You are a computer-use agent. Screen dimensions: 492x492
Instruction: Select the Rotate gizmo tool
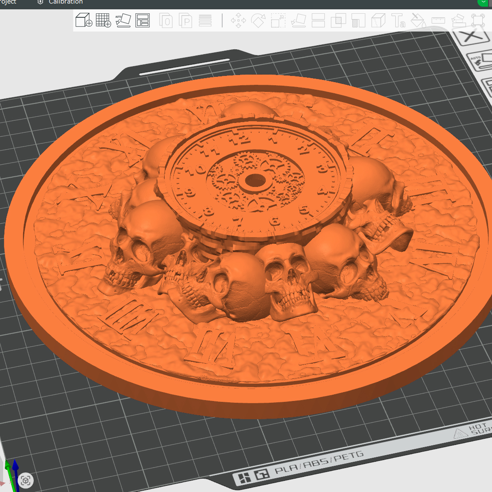click(x=258, y=20)
